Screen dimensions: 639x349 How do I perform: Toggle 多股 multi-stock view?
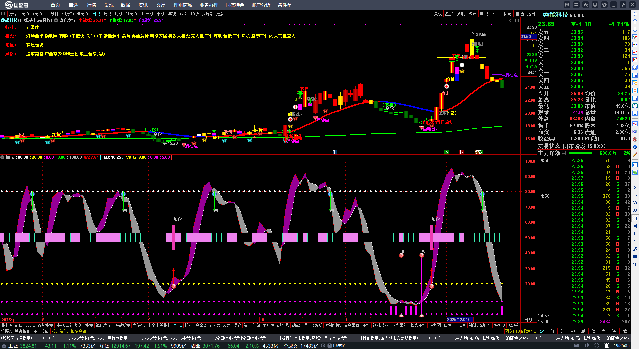pyautogui.click(x=461, y=14)
